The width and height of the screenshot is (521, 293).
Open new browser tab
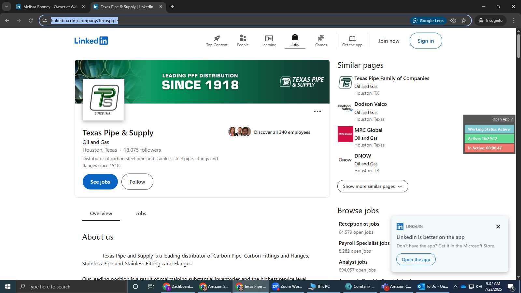[x=173, y=7]
